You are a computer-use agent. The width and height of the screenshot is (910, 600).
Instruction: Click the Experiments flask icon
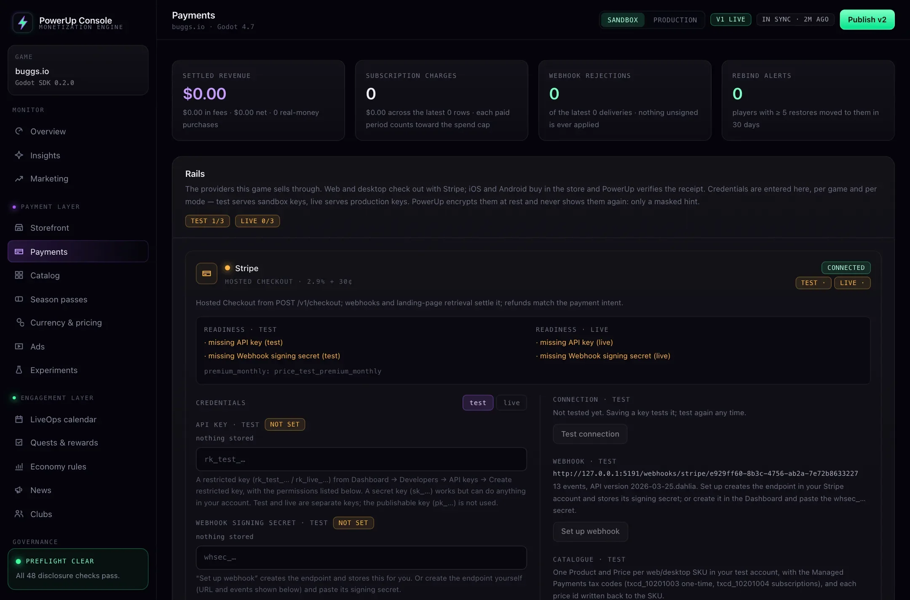(x=19, y=370)
